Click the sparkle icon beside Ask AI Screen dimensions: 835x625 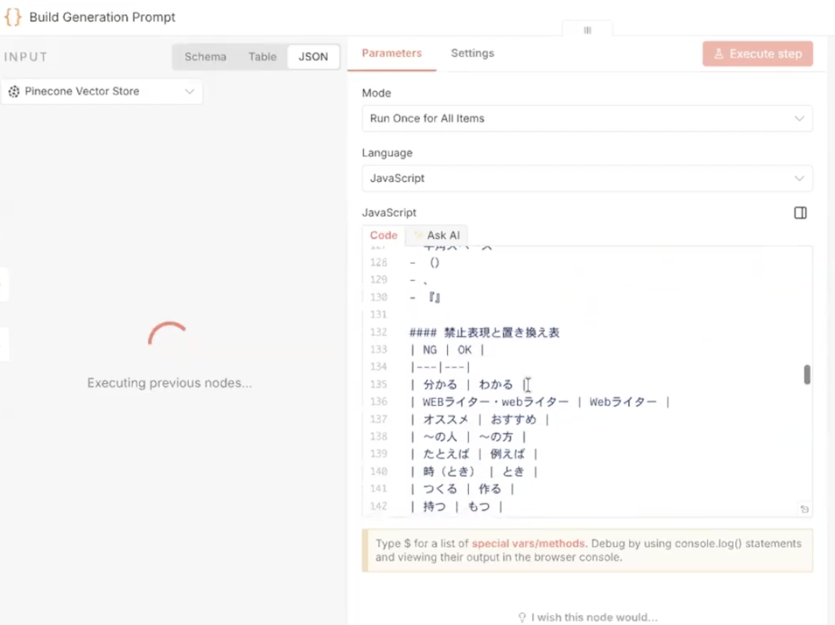[418, 235]
